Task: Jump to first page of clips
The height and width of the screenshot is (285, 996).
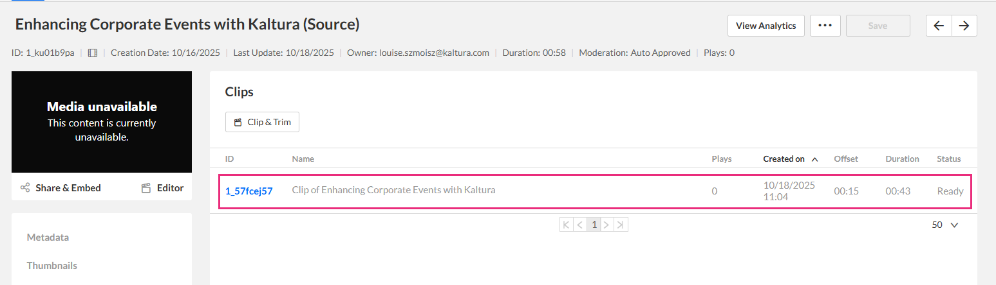Action: click(567, 225)
